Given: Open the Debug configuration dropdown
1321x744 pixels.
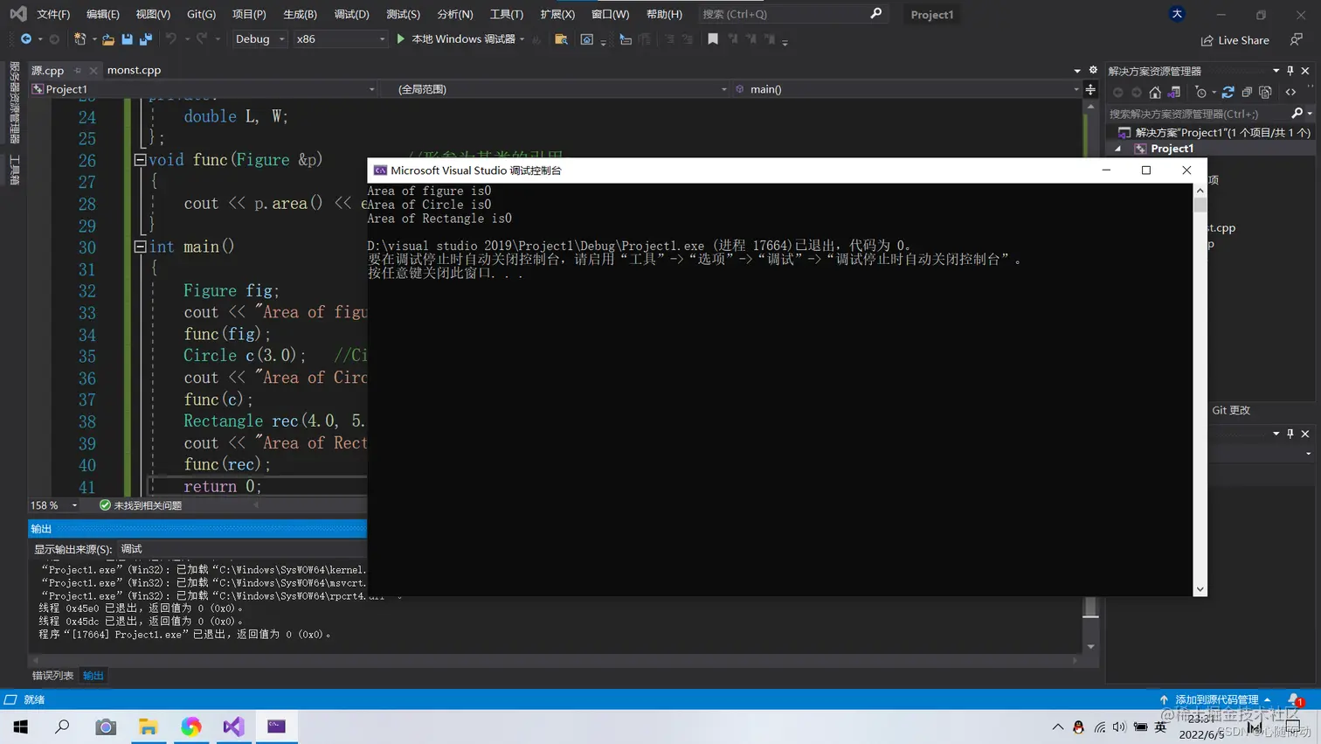Looking at the screenshot, I should (259, 39).
